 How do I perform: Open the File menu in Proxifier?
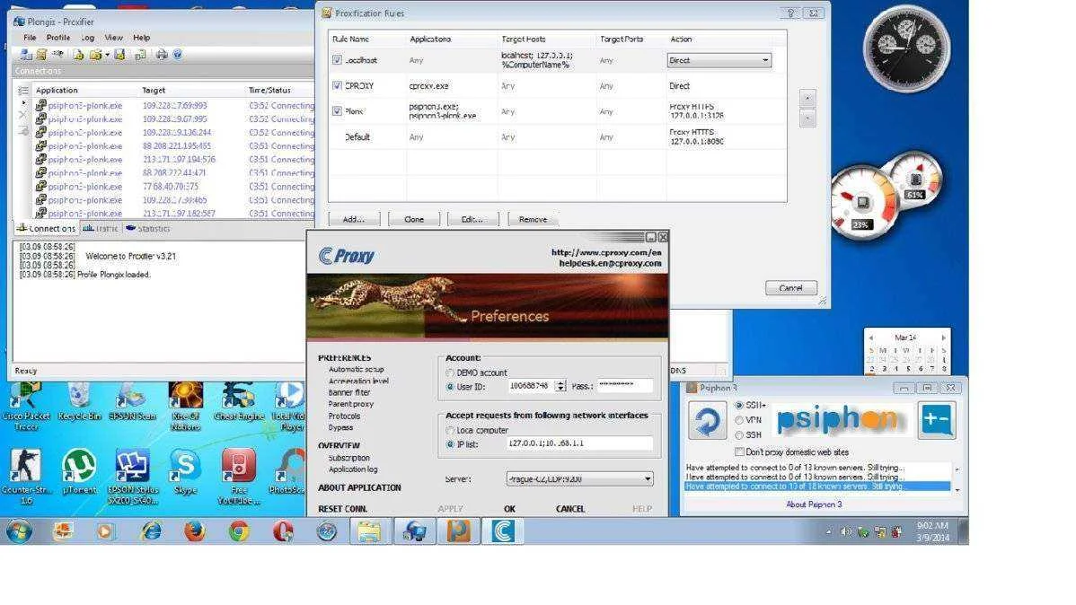point(31,38)
